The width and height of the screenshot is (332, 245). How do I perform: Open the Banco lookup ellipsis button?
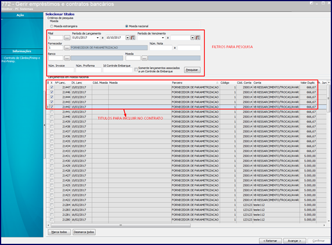click(x=67, y=58)
